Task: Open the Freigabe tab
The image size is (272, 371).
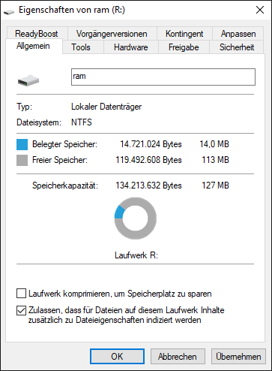Action: pos(184,47)
